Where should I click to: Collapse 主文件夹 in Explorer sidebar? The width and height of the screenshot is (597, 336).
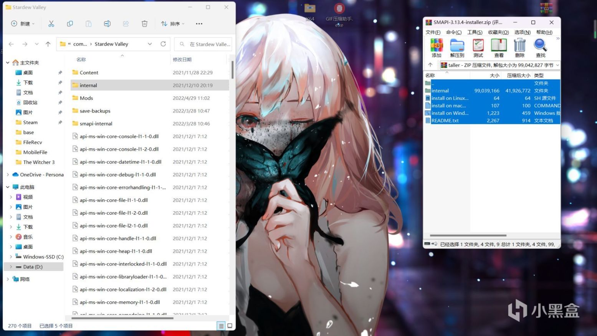pyautogui.click(x=8, y=63)
